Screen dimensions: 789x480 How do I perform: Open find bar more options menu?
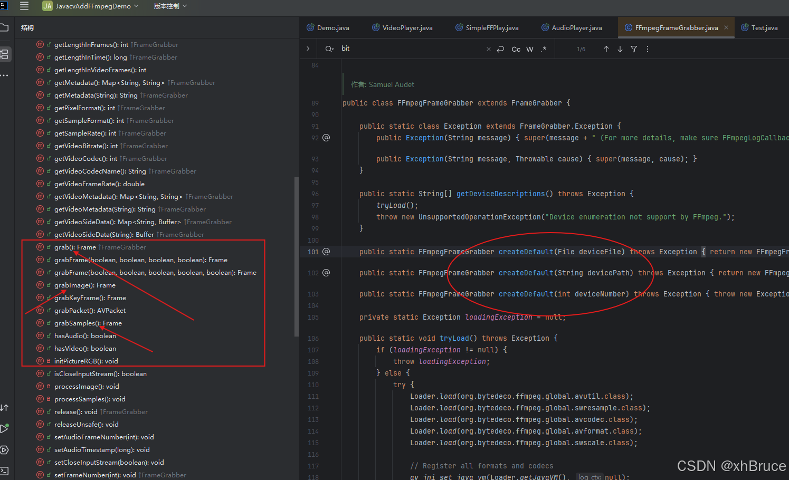[x=648, y=49]
